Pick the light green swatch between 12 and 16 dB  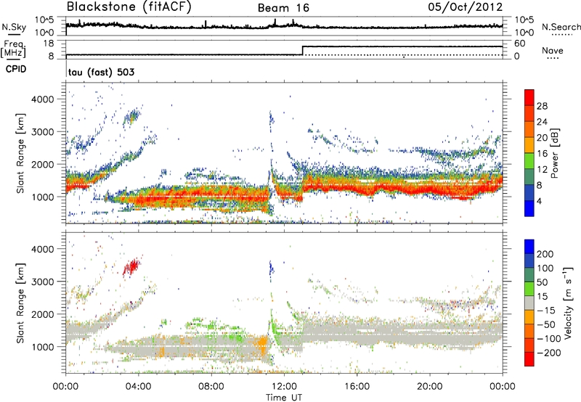pos(529,161)
